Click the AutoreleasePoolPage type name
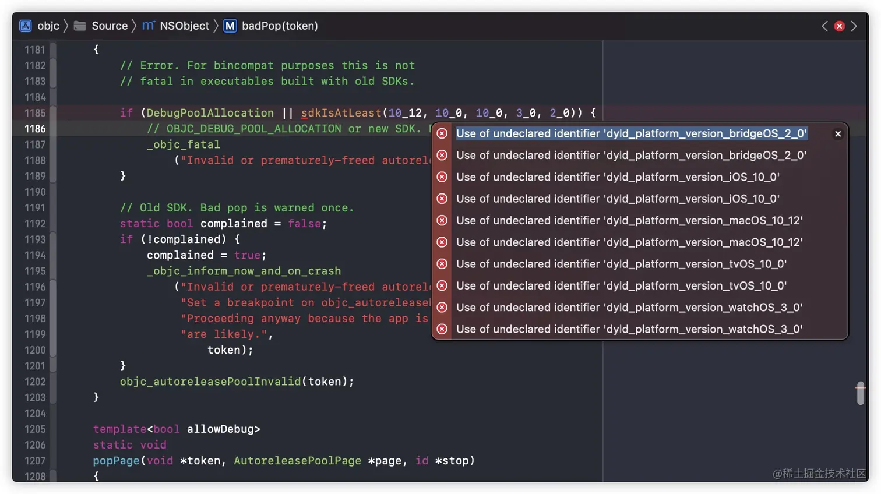This screenshot has height=494, width=881. pyautogui.click(x=297, y=461)
